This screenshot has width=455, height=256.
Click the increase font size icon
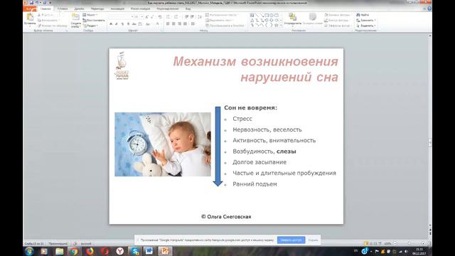tap(147, 17)
